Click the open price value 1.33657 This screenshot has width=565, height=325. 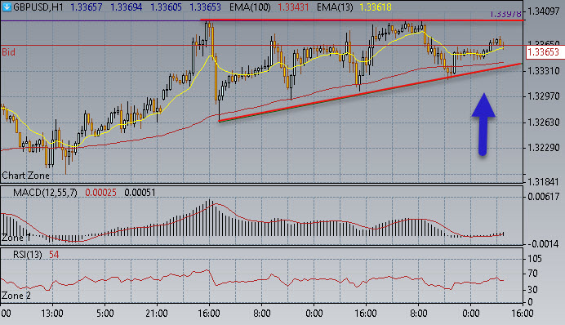tap(86, 7)
